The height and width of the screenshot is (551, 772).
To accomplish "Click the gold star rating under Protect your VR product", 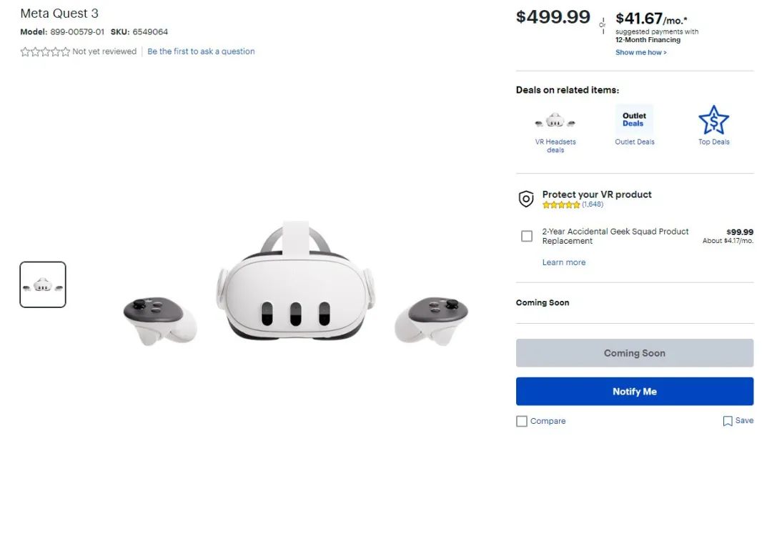I will click(561, 205).
